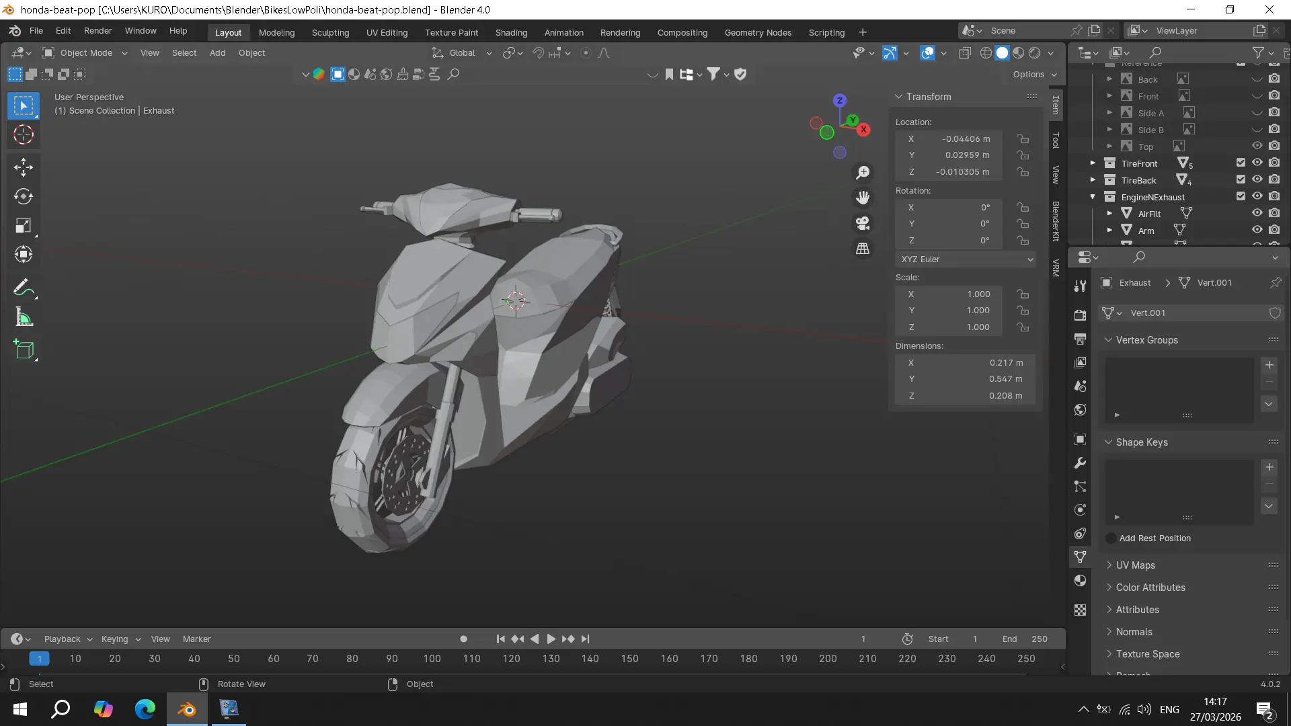Click the Blender app in the taskbar
The image size is (1291, 726).
(x=187, y=709)
